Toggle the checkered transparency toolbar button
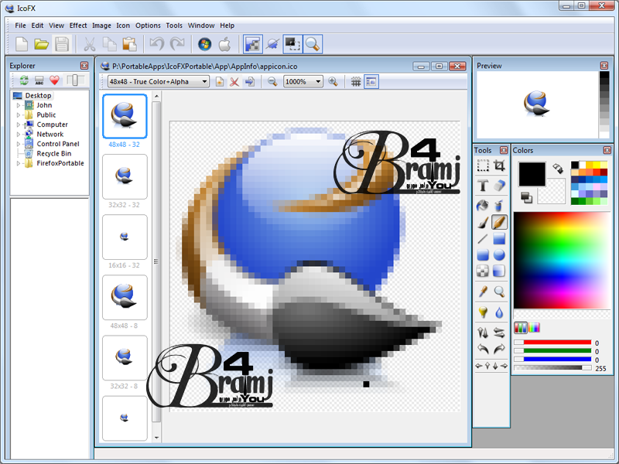Screen dimensions: 619x464 pyautogui.click(x=253, y=44)
